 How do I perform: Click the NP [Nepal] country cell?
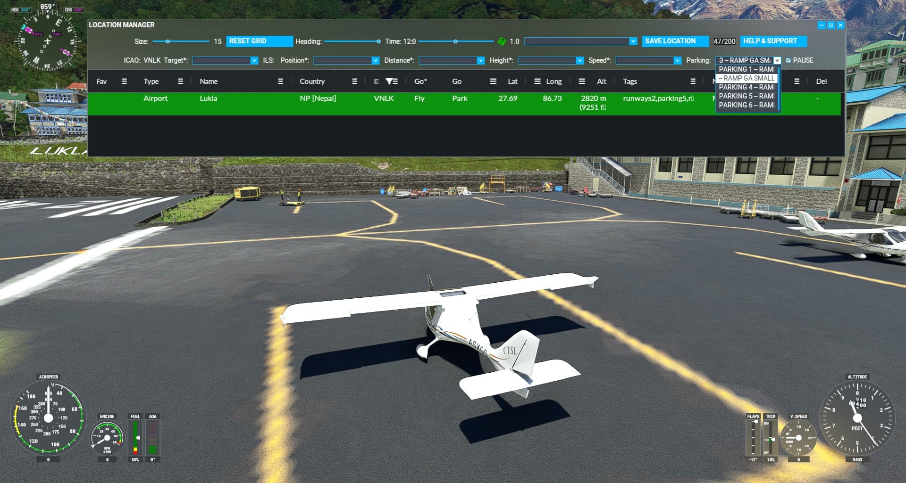(x=318, y=98)
